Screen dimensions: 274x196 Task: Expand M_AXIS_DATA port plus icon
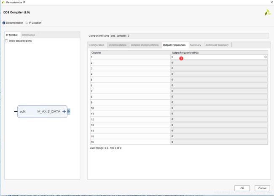tap(64, 112)
